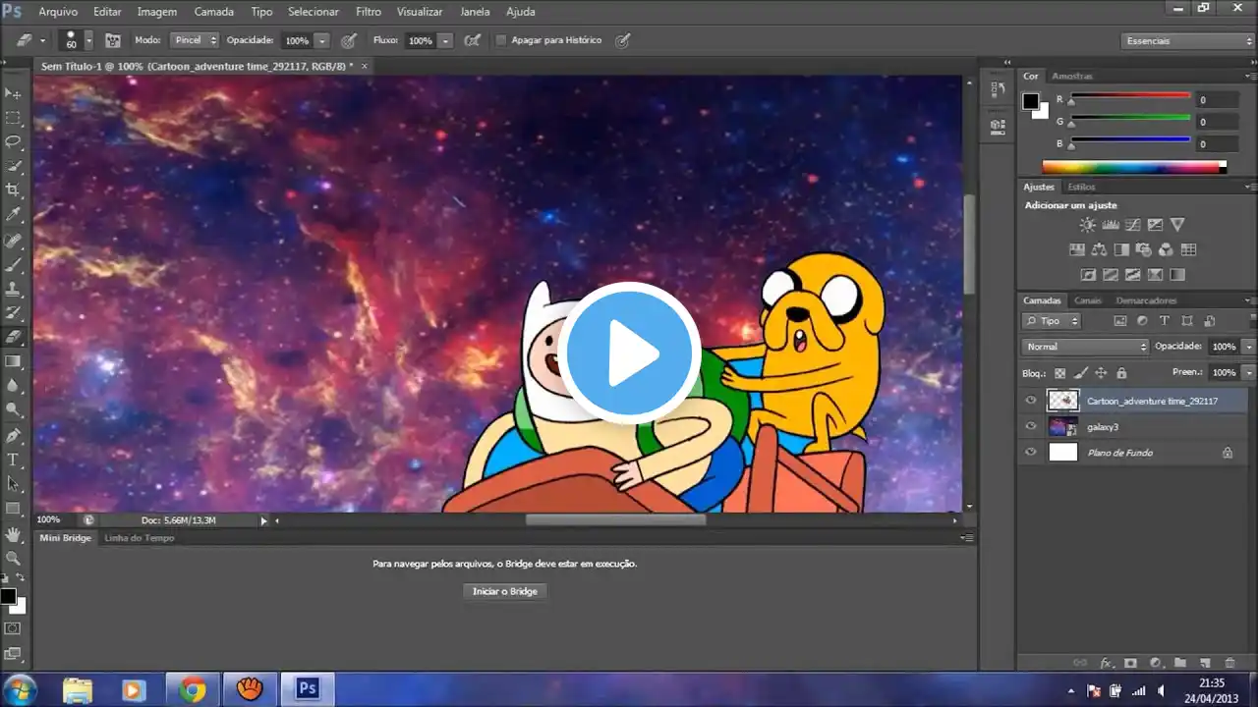Open the Filtro menu
1258x707 pixels.
point(368,12)
